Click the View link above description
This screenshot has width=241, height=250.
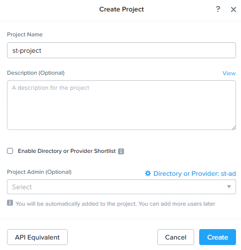click(229, 73)
